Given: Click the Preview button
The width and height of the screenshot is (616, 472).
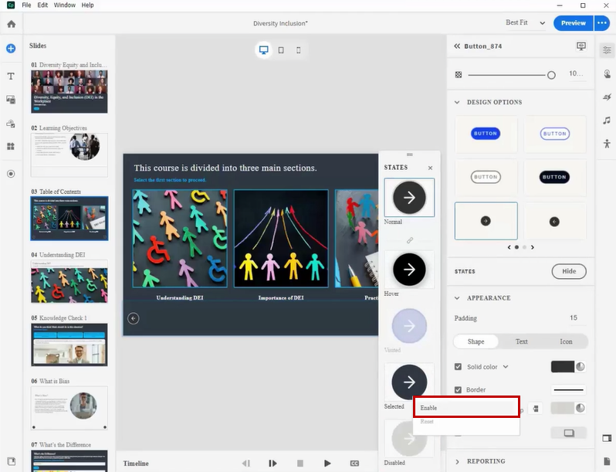Looking at the screenshot, I should tap(574, 23).
